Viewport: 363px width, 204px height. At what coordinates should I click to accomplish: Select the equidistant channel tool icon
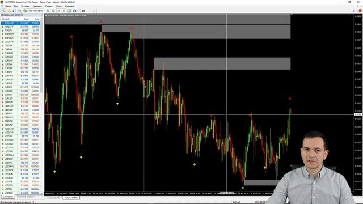tap(83, 11)
